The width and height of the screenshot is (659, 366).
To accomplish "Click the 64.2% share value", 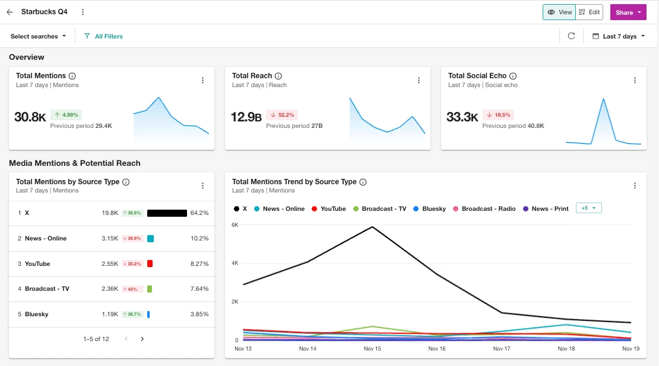I will pyautogui.click(x=199, y=213).
